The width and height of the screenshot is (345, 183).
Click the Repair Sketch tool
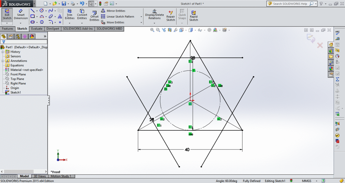(171, 16)
